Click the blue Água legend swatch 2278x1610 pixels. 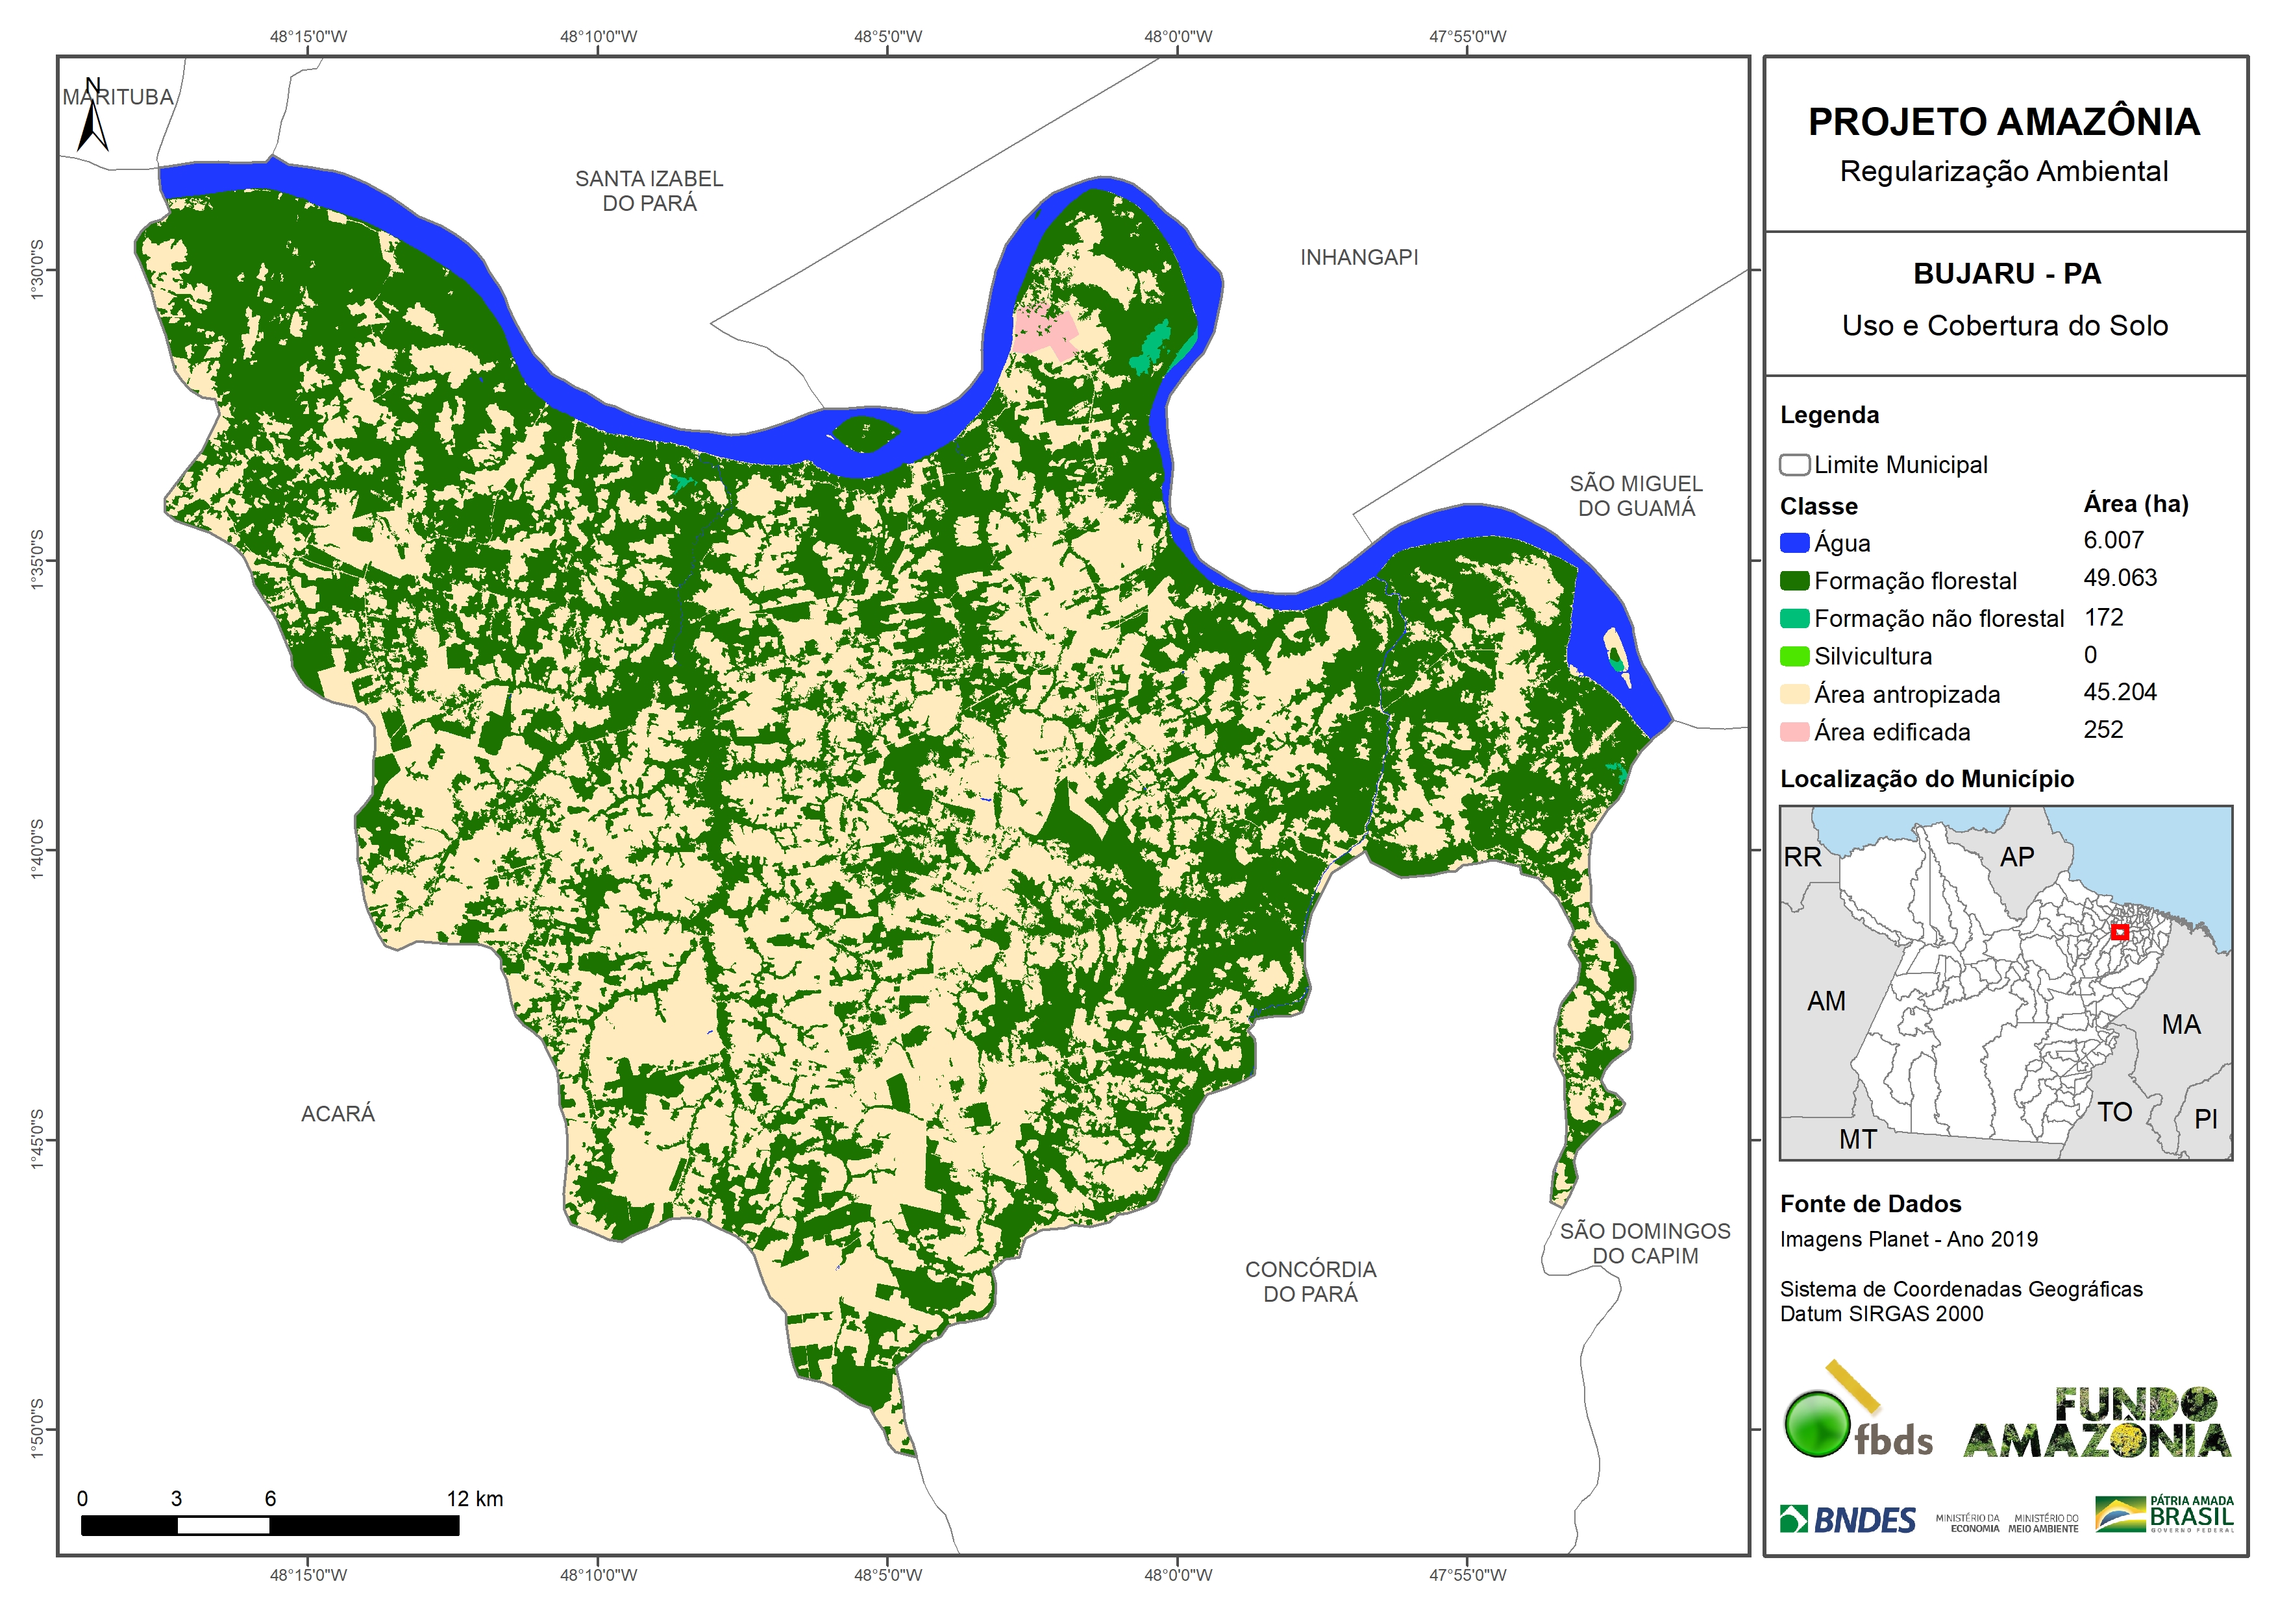[x=1794, y=543]
